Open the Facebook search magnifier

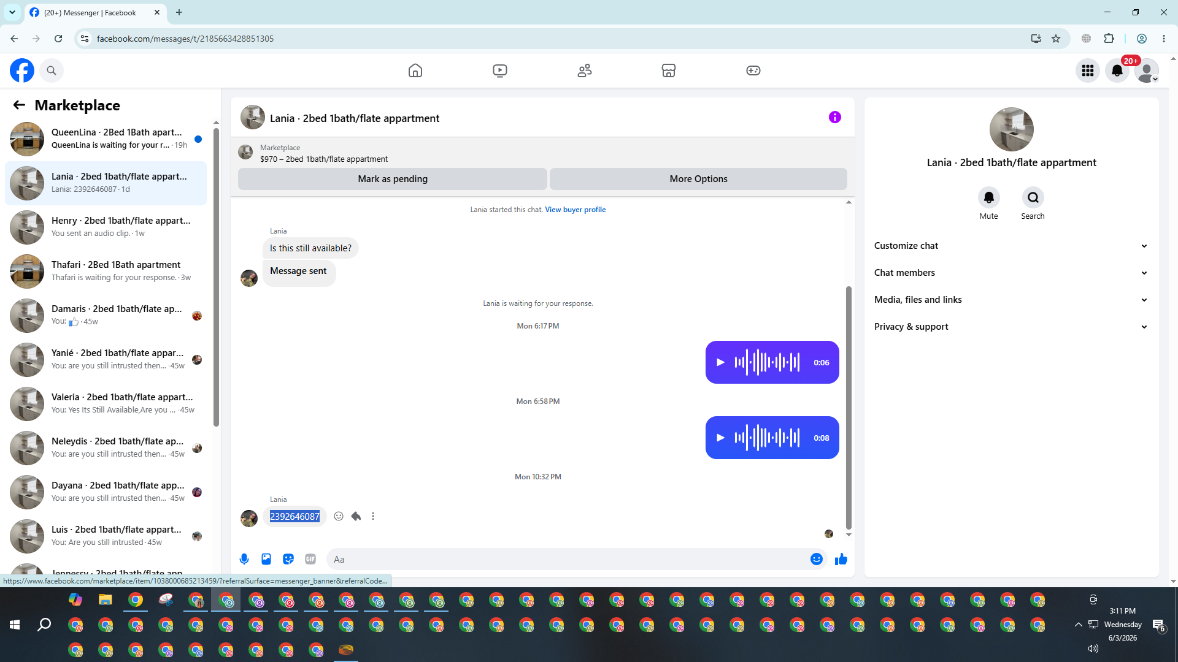coord(52,70)
